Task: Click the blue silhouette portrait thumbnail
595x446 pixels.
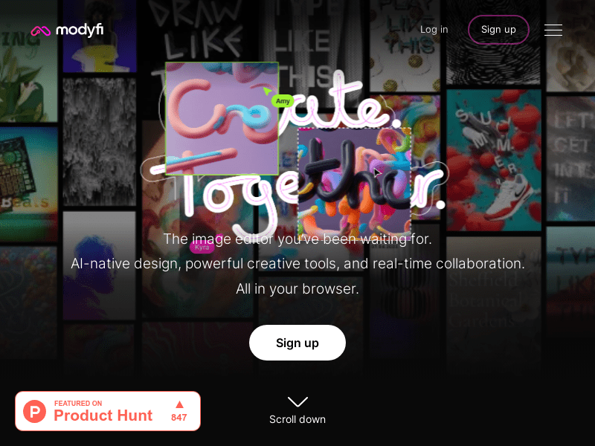Action: [x=99, y=265]
